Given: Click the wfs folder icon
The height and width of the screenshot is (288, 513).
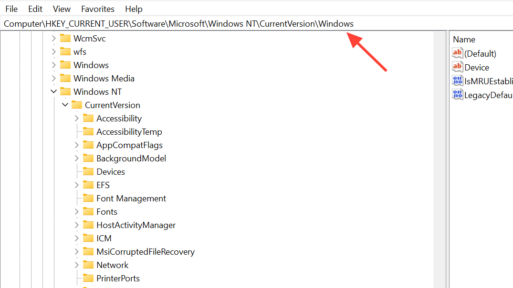Looking at the screenshot, I should pos(65,51).
